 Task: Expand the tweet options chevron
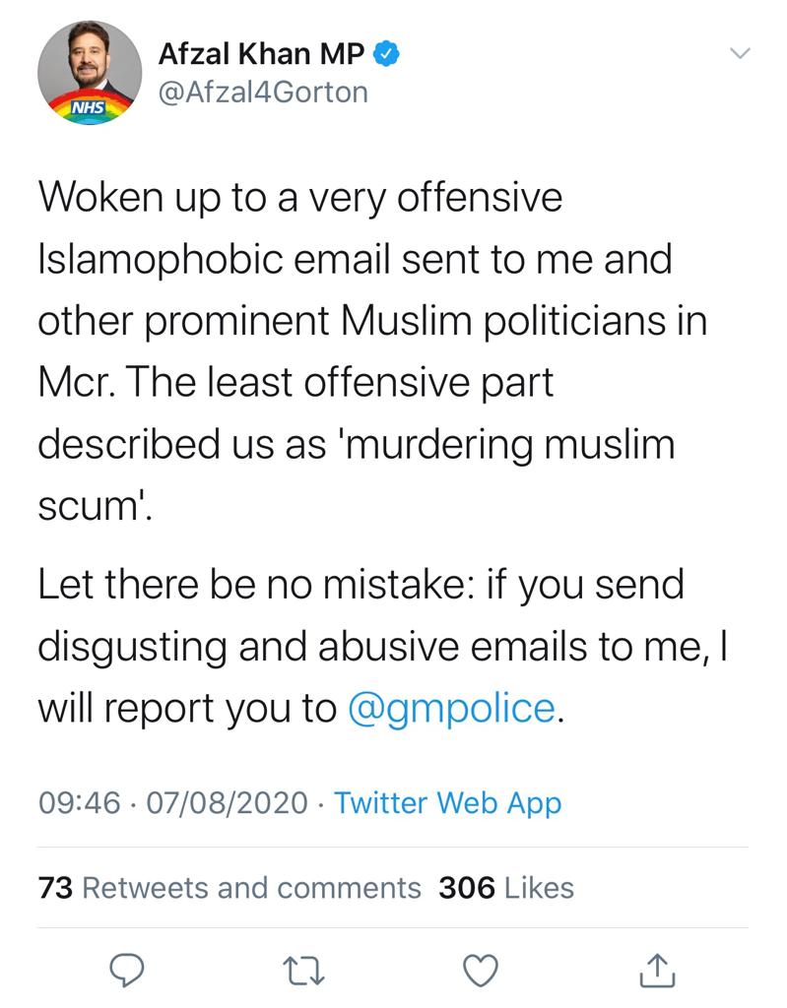(739, 54)
